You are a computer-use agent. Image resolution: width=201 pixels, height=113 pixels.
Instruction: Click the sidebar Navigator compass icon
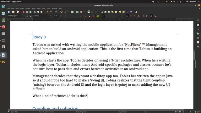tap(198, 38)
